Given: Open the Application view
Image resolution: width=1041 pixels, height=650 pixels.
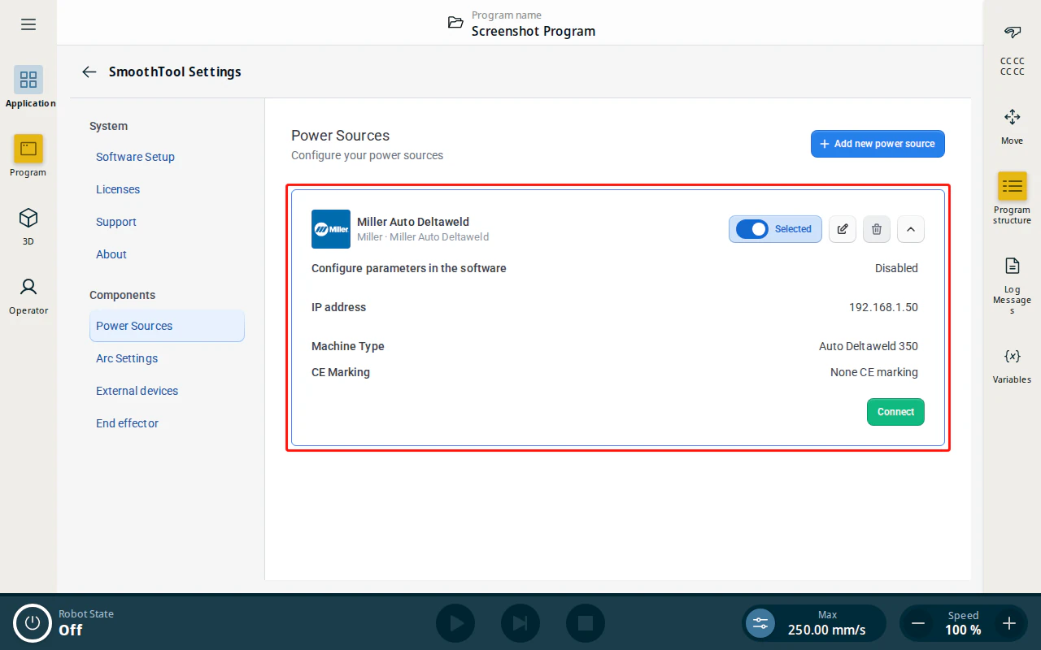Looking at the screenshot, I should 28,86.
